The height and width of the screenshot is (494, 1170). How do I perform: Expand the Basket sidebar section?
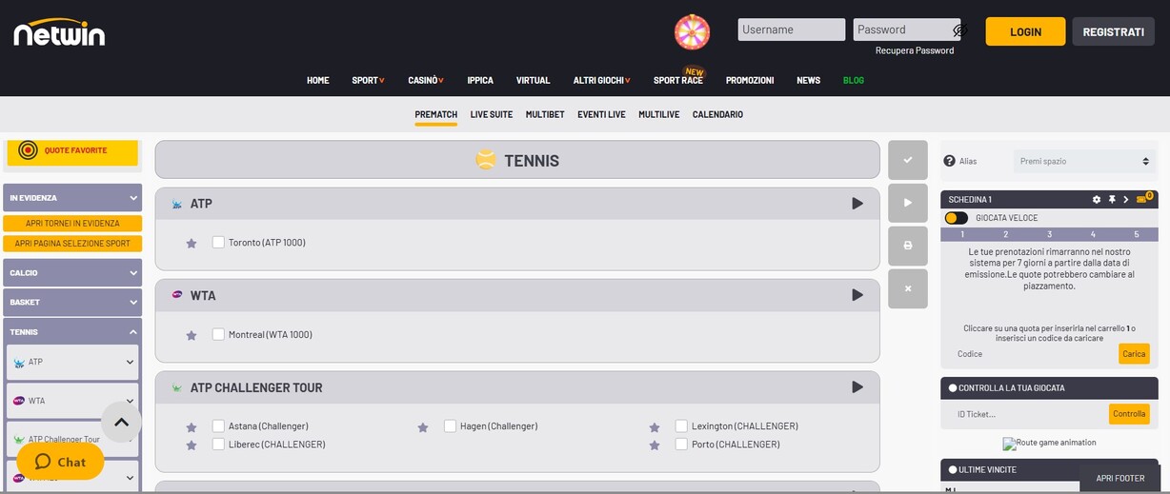(72, 302)
